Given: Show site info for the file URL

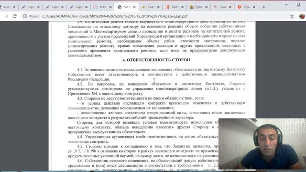Looking at the screenshot, I should (25, 16).
